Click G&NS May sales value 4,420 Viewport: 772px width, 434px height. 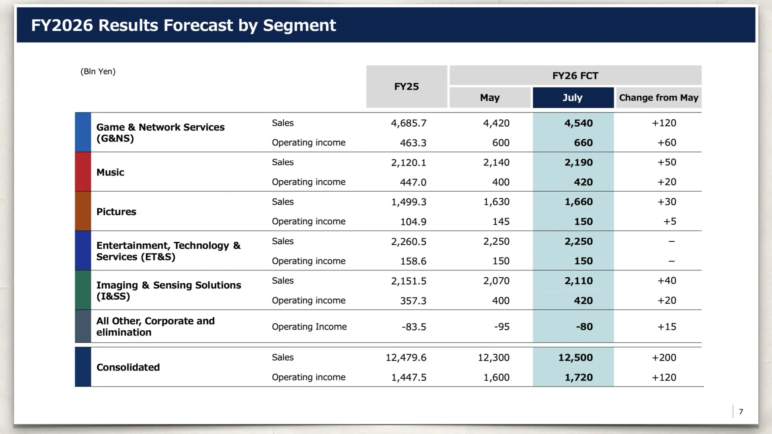pos(496,123)
